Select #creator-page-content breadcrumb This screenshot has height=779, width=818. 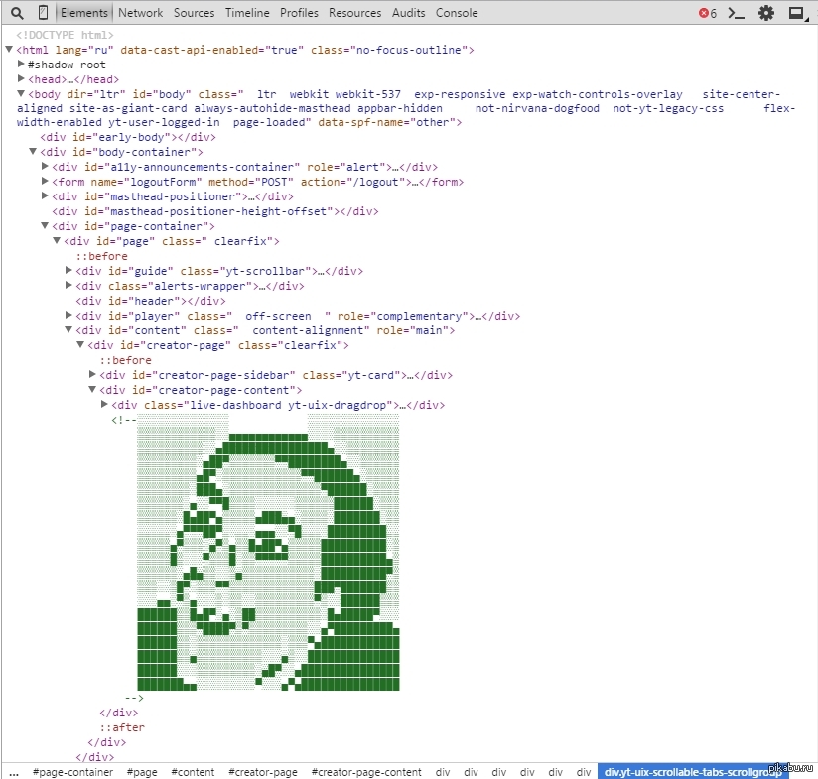[366, 772]
